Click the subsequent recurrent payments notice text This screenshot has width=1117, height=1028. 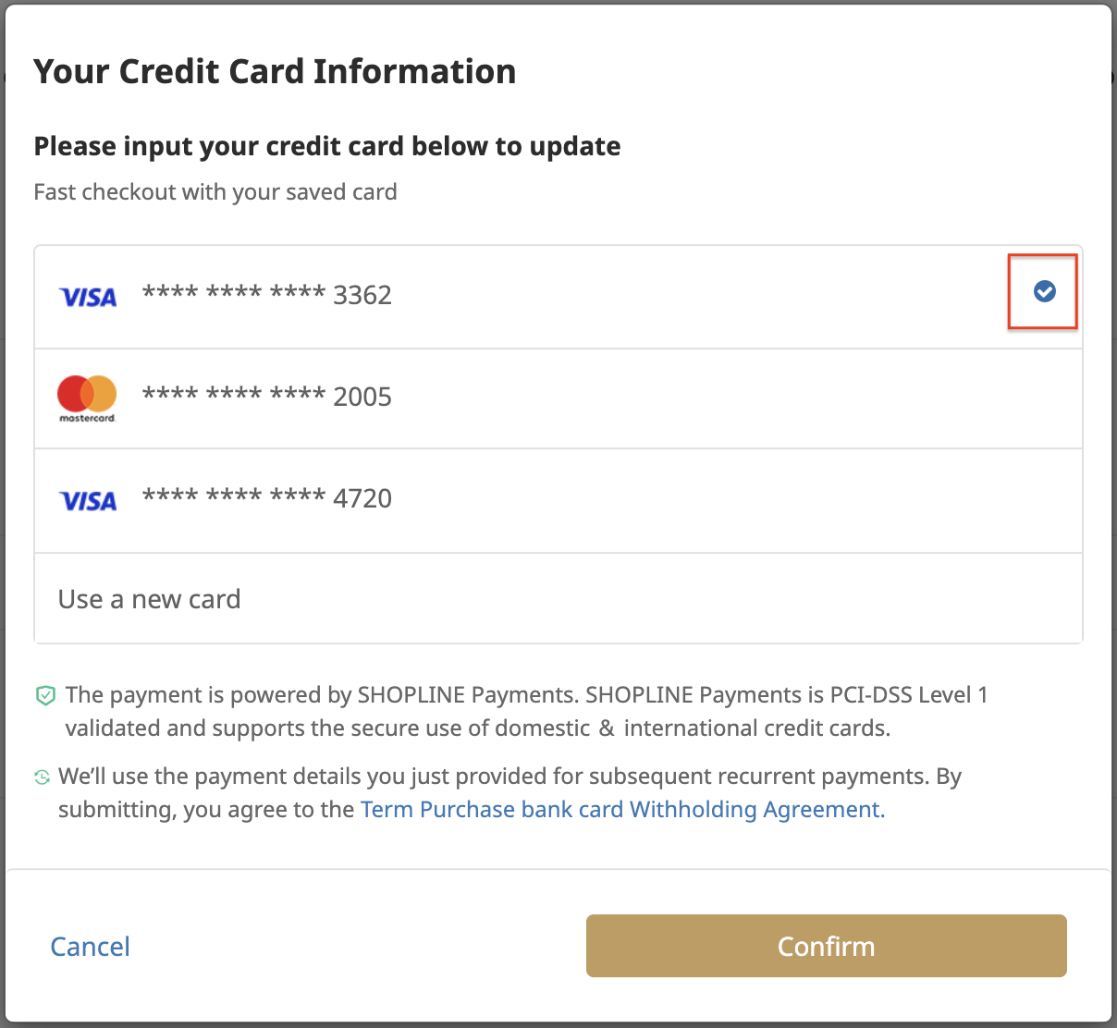coord(509,793)
